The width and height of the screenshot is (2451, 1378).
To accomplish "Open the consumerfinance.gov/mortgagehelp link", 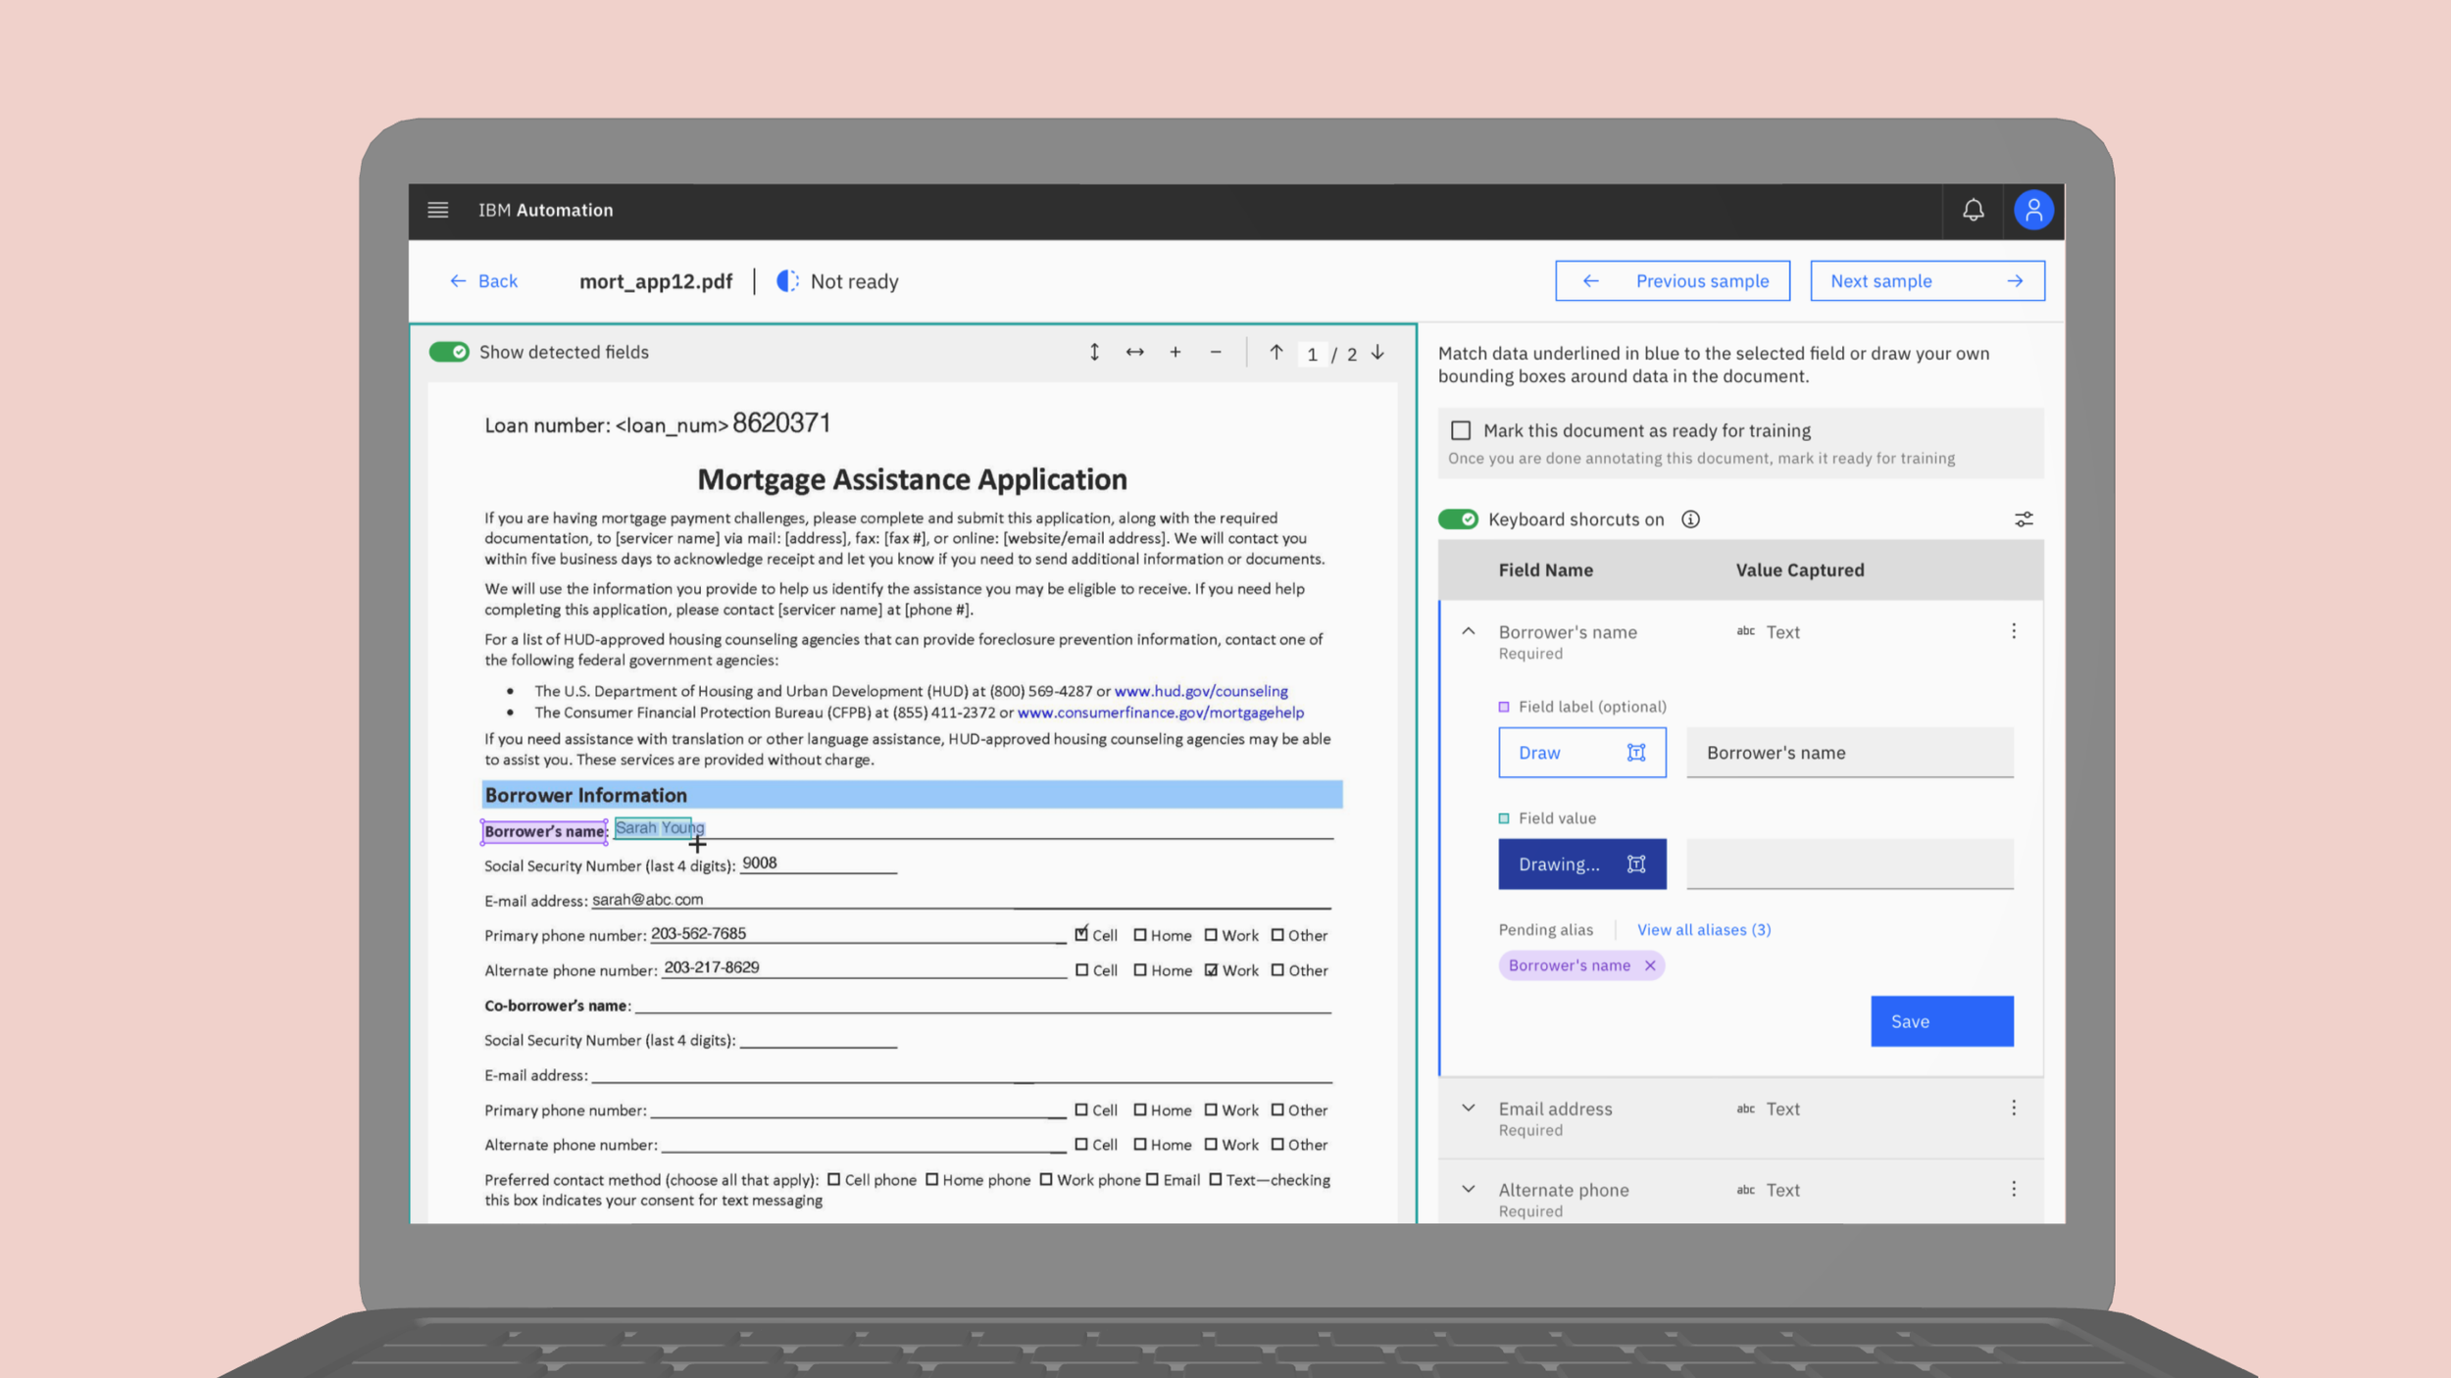I will click(1161, 713).
